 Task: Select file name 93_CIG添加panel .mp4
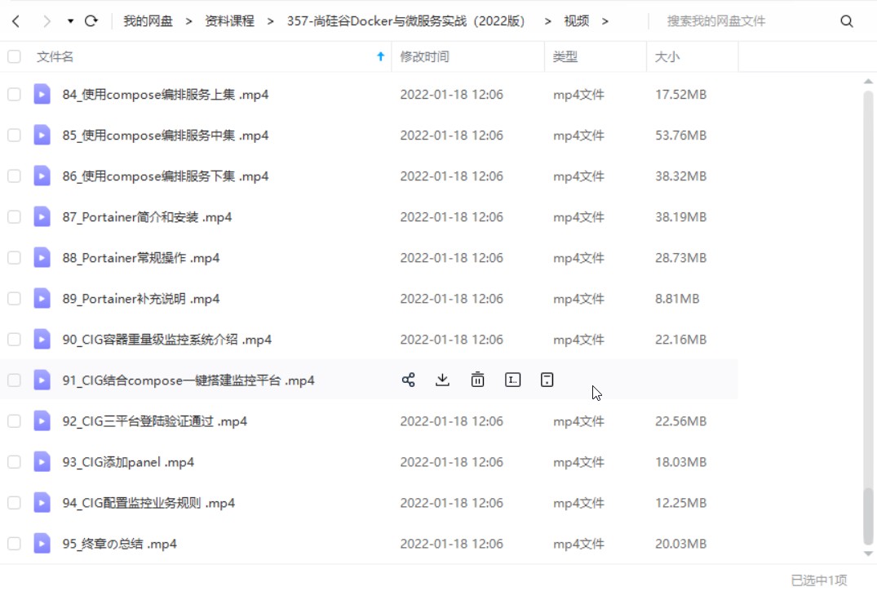pyautogui.click(x=128, y=462)
